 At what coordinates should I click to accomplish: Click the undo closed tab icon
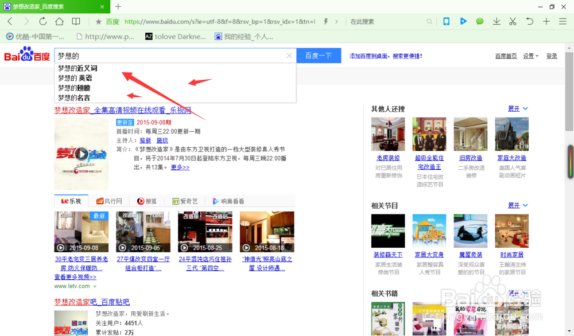click(x=529, y=22)
